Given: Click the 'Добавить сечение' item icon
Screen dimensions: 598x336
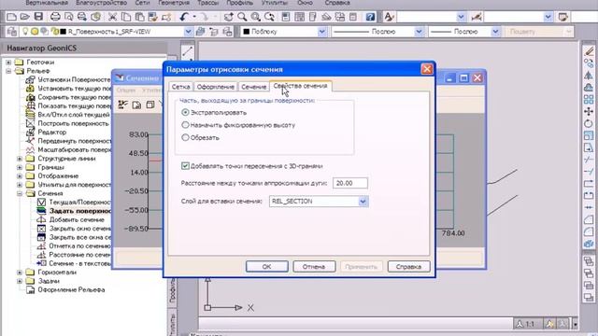Looking at the screenshot, I should [x=41, y=220].
